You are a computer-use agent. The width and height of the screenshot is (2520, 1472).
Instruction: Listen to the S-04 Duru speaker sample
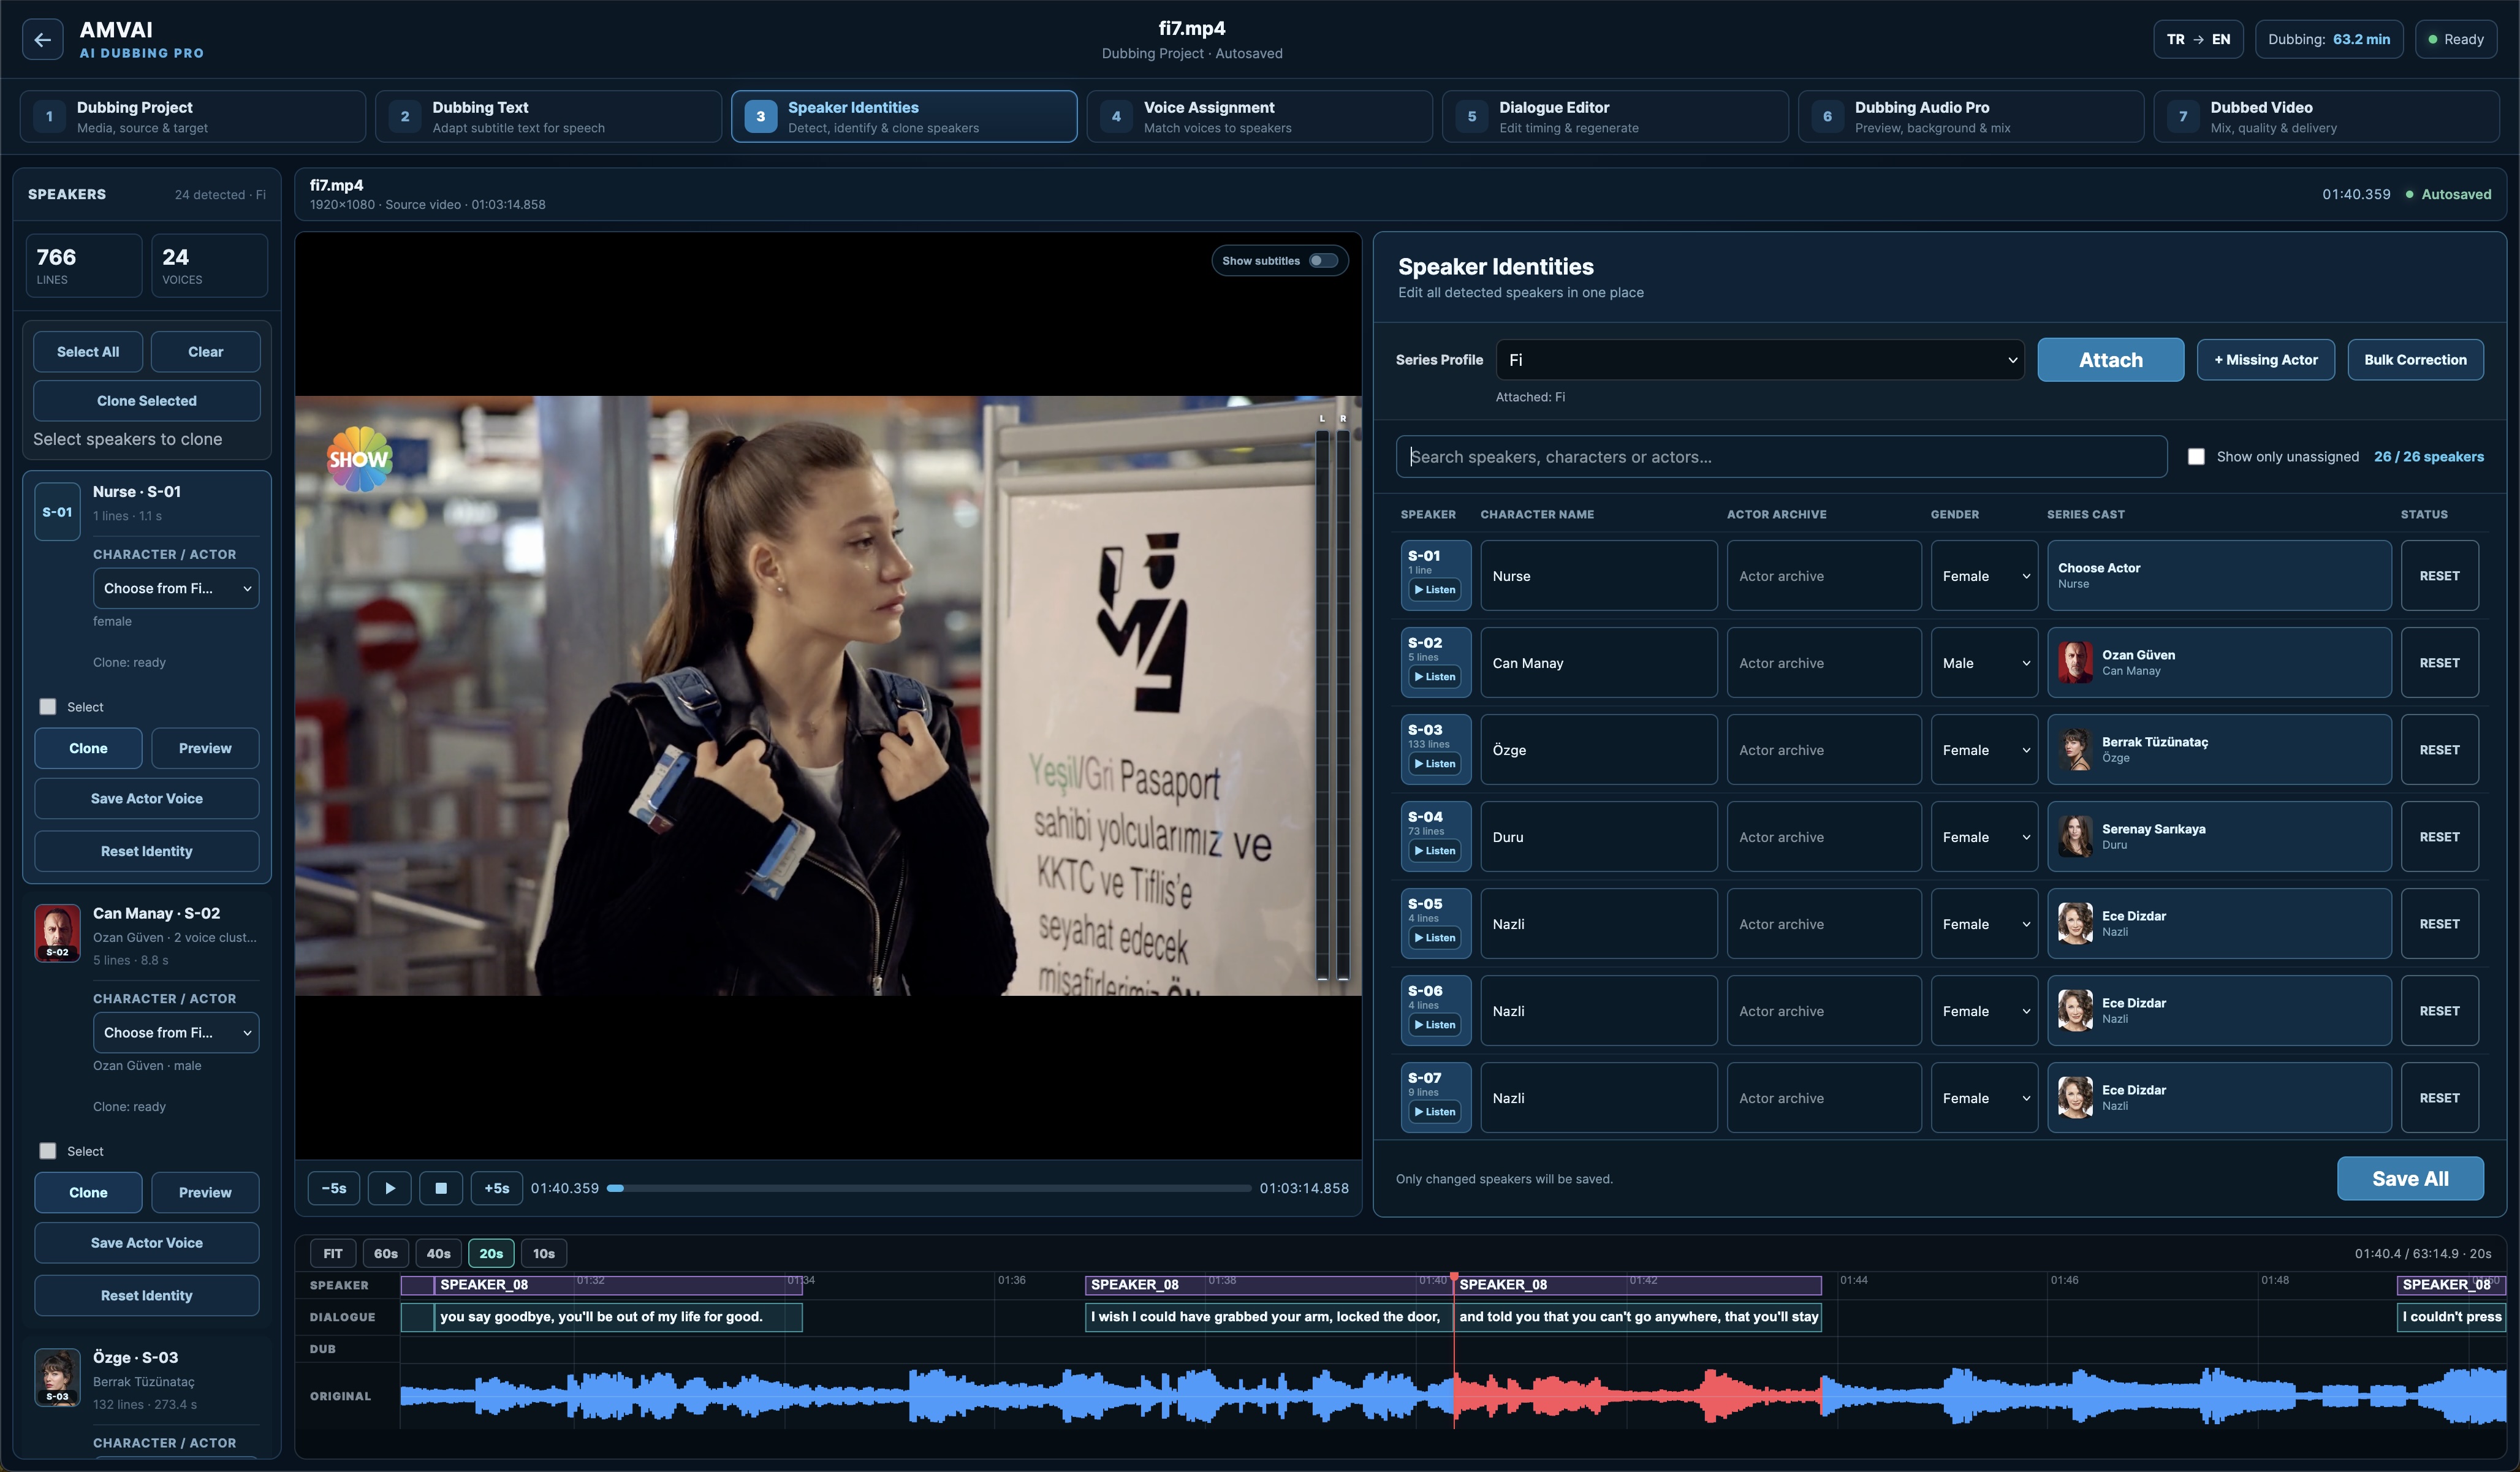[1435, 851]
